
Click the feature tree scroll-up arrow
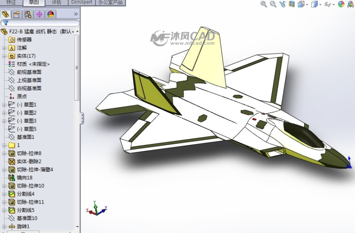tap(77, 31)
